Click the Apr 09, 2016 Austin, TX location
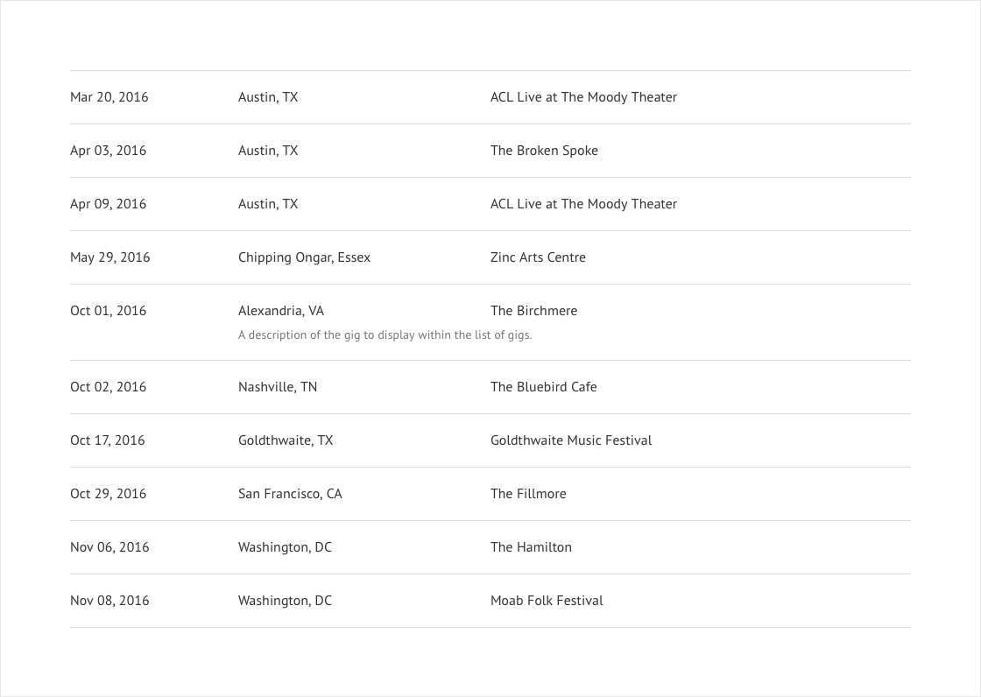 point(268,204)
